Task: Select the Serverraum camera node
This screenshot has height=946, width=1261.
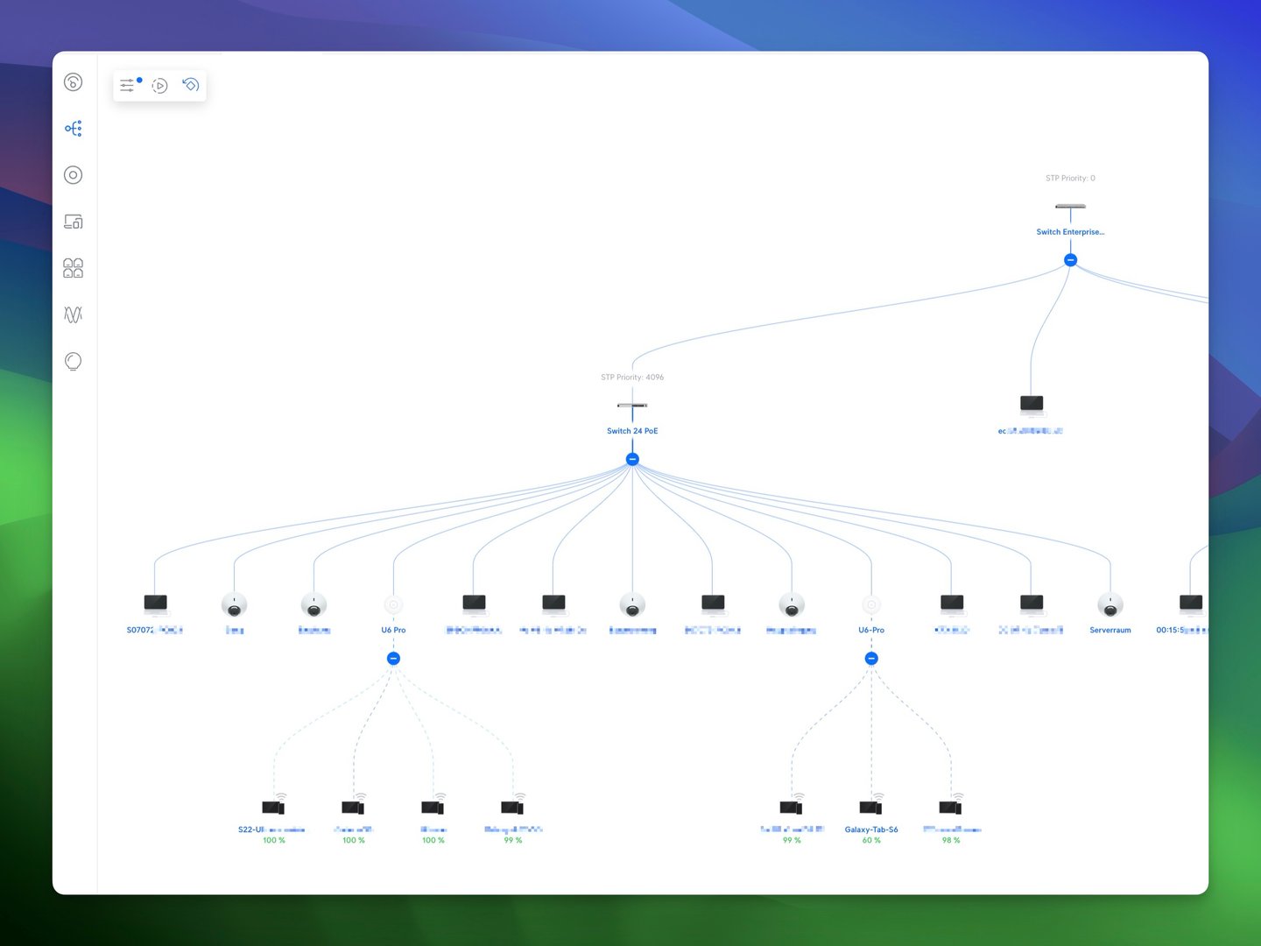Action: pos(1110,605)
